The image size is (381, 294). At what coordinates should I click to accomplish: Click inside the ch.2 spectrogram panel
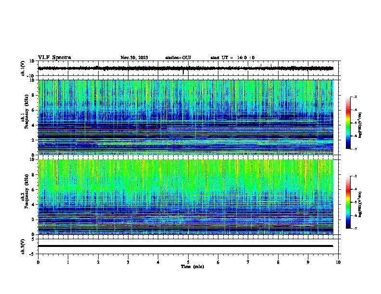click(x=186, y=197)
